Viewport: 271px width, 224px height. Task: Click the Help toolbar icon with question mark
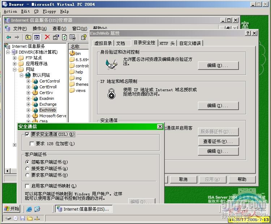84,37
